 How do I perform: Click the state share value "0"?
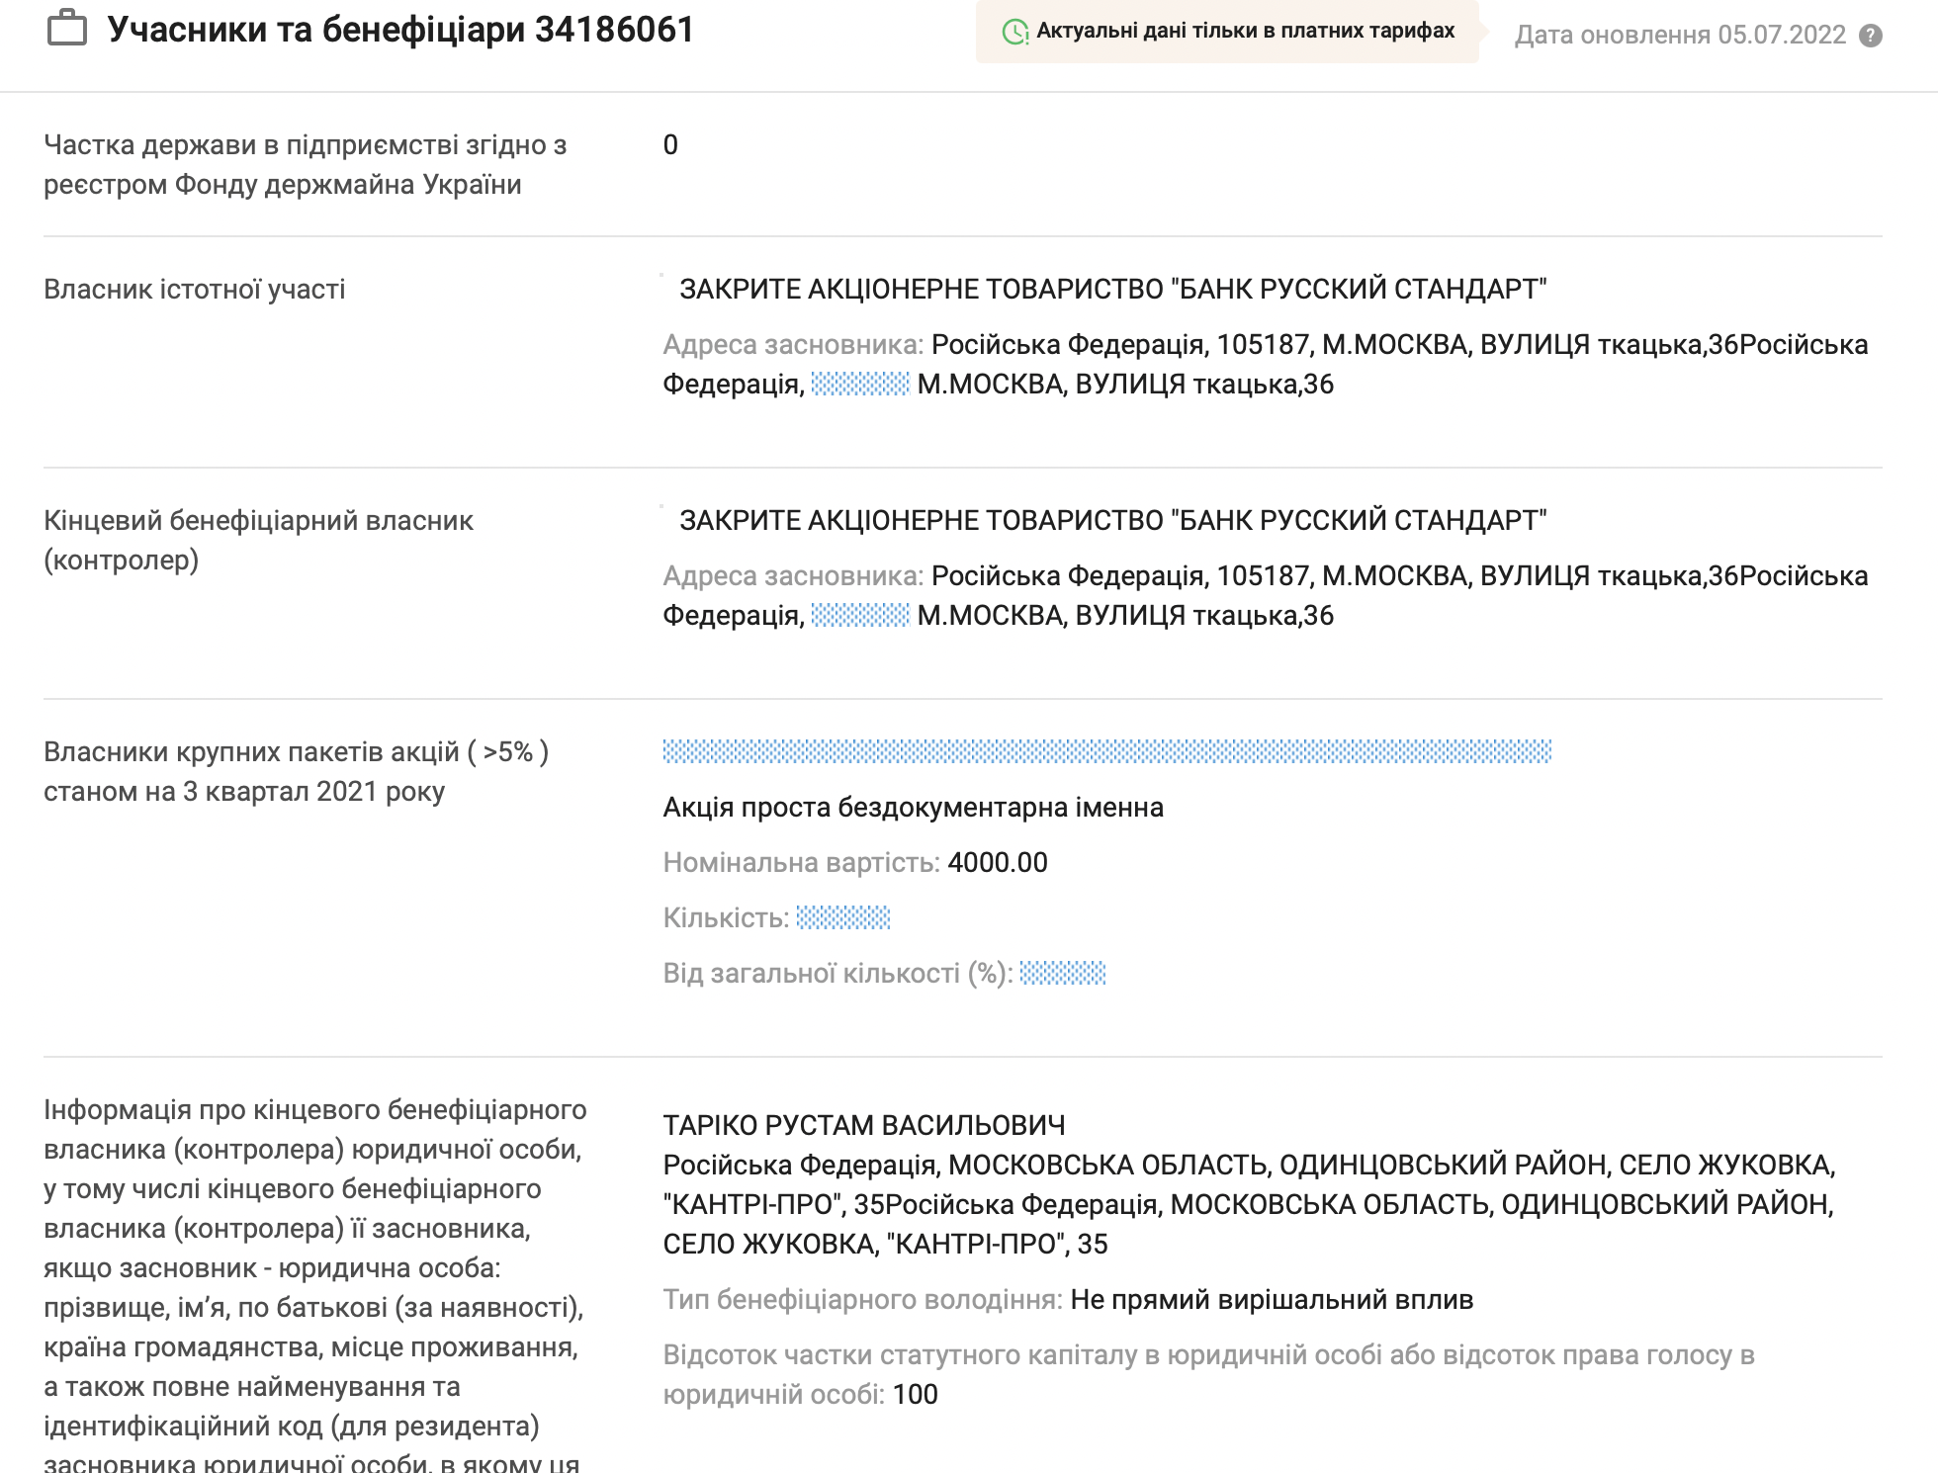coord(670,145)
